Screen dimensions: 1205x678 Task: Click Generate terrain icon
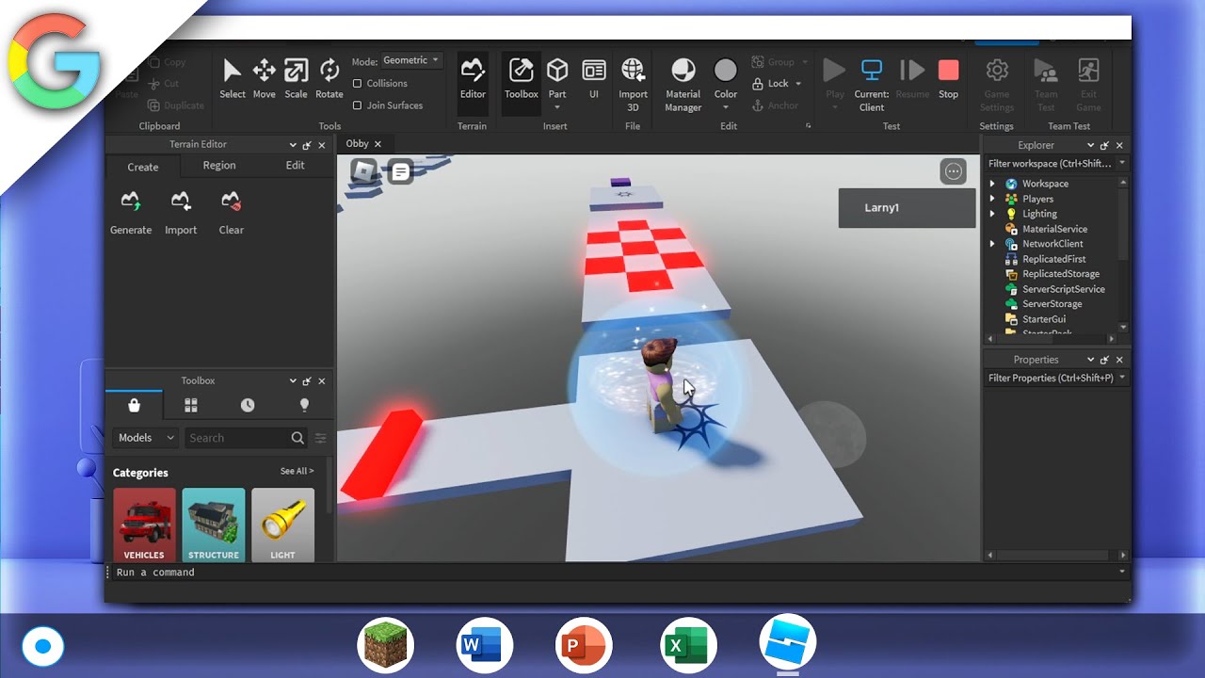pos(131,213)
